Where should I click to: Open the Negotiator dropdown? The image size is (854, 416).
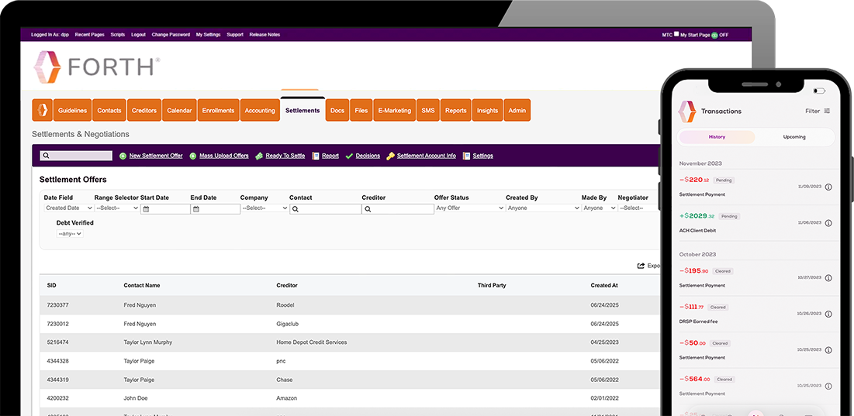tap(638, 208)
